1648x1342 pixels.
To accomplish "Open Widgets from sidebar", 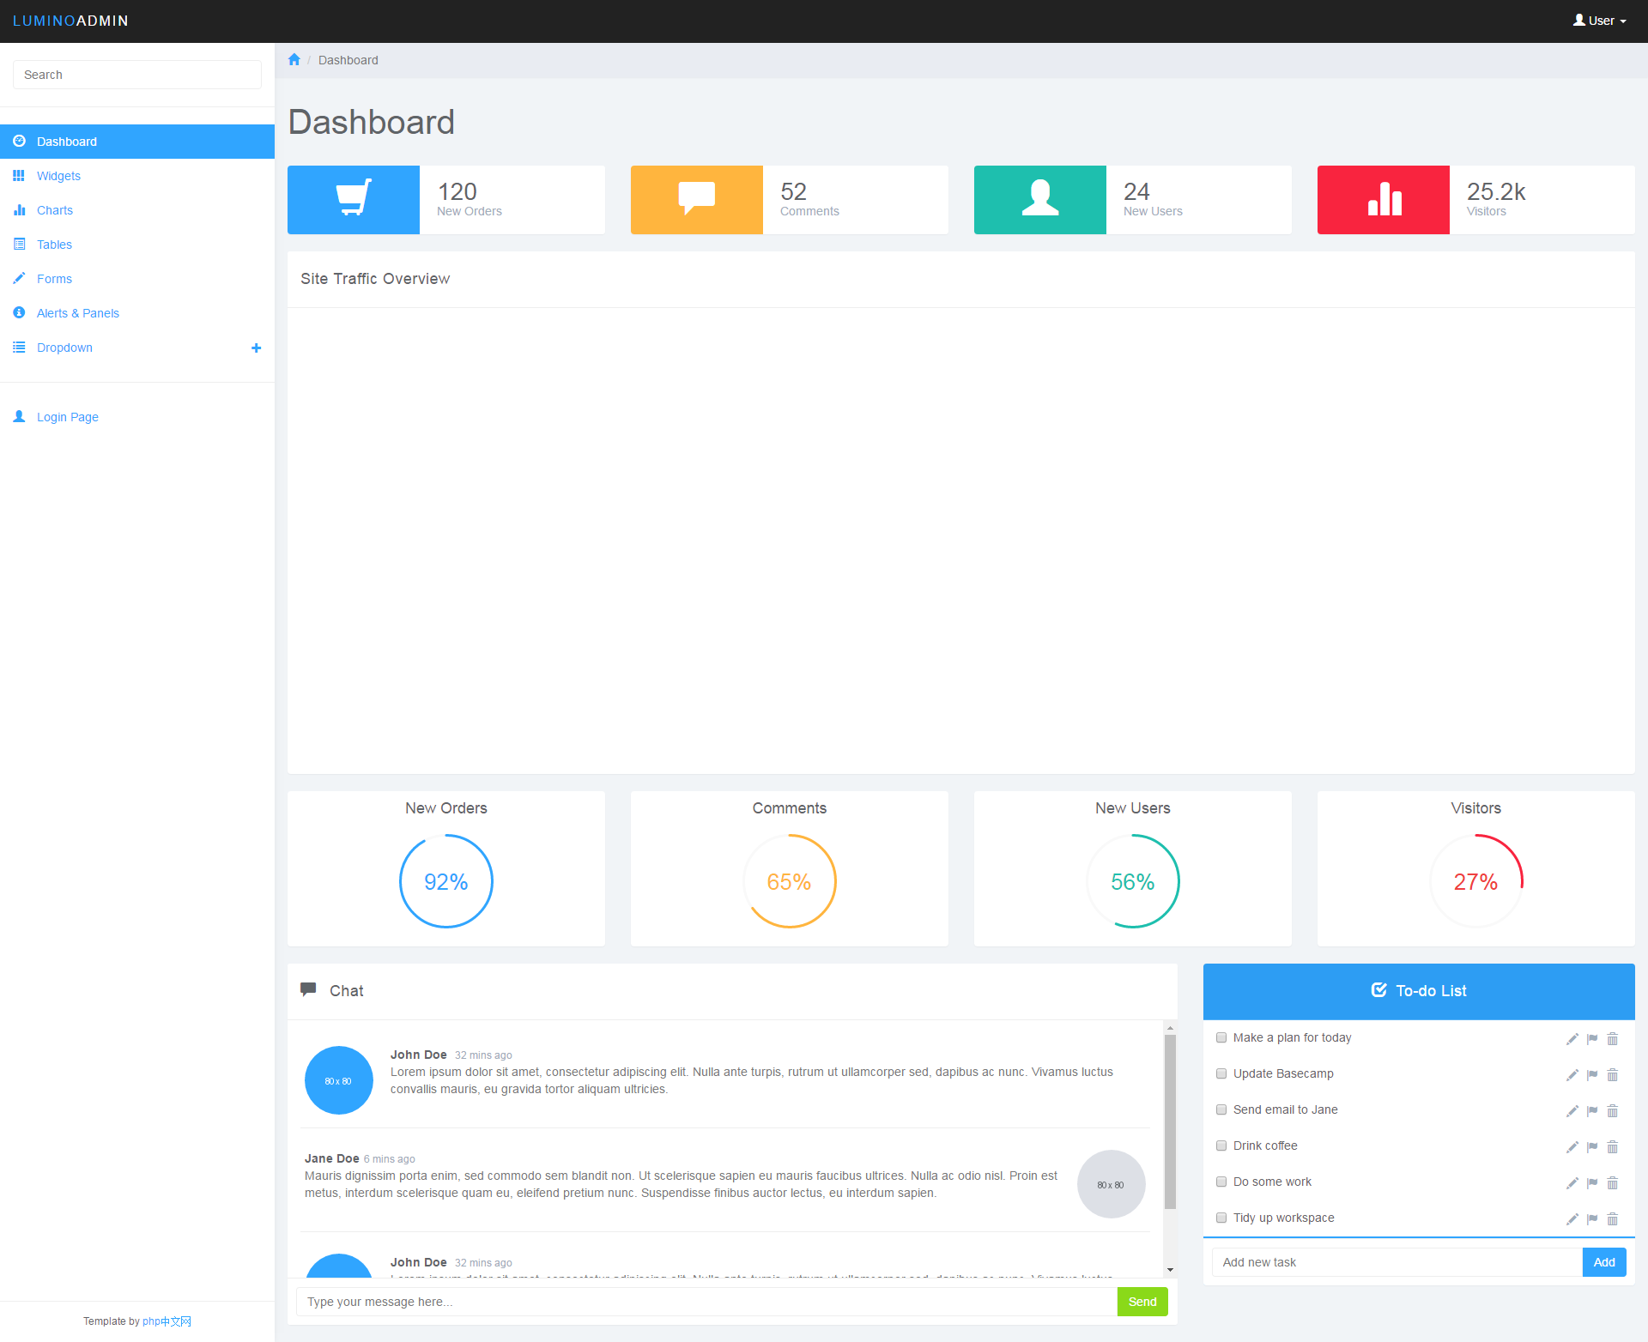I will pos(137,176).
